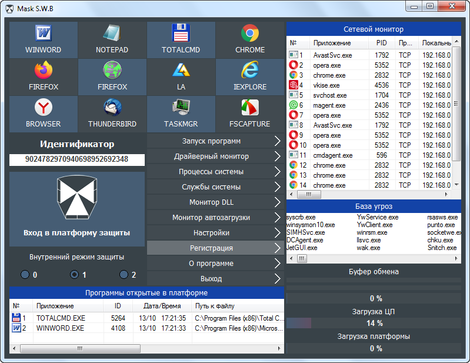Viewport: 470px width, 363px height.
Task: Expand the Драйверный монитор chevron
Action: pos(277,156)
